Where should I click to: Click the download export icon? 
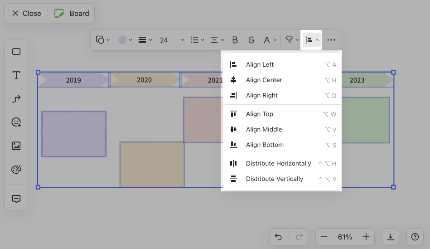[391, 237]
